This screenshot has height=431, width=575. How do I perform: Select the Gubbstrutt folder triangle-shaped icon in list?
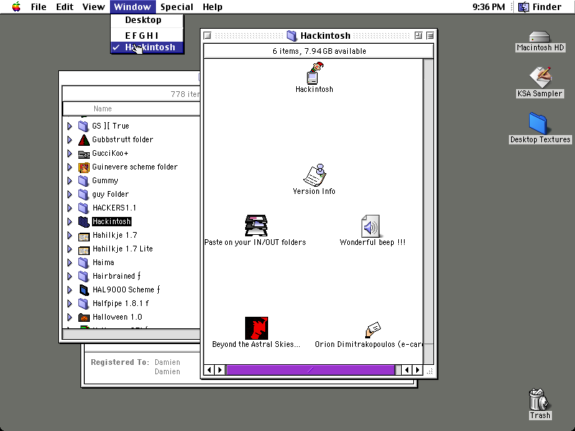tap(84, 139)
